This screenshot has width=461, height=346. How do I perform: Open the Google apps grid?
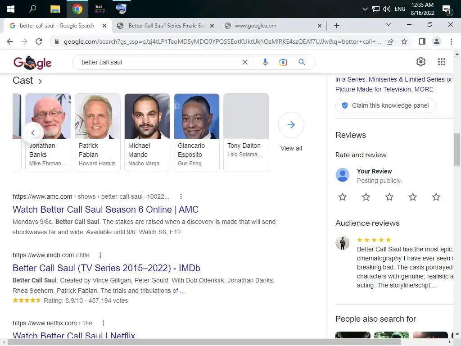(x=442, y=62)
